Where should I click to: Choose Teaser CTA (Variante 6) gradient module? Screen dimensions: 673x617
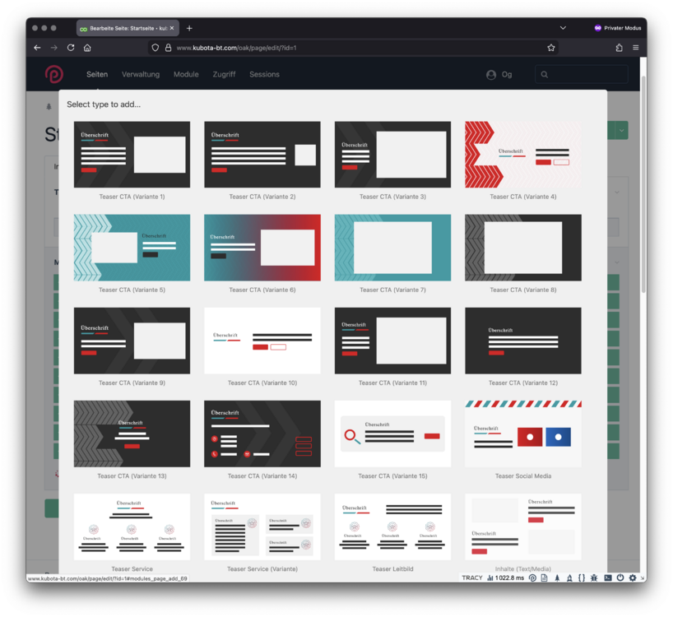262,248
